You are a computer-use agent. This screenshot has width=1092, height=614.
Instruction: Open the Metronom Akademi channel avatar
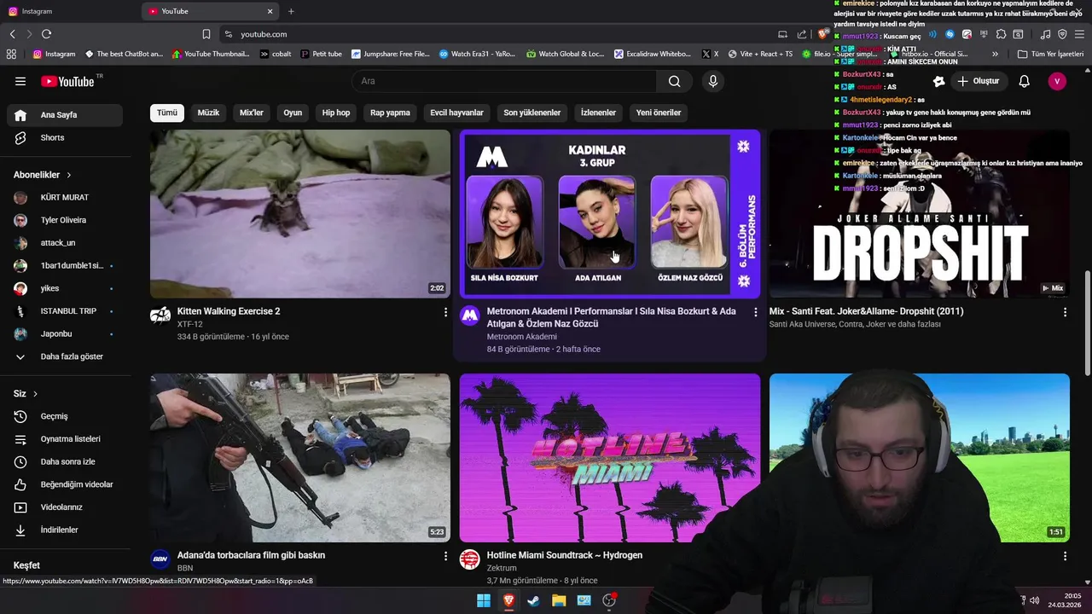click(469, 316)
